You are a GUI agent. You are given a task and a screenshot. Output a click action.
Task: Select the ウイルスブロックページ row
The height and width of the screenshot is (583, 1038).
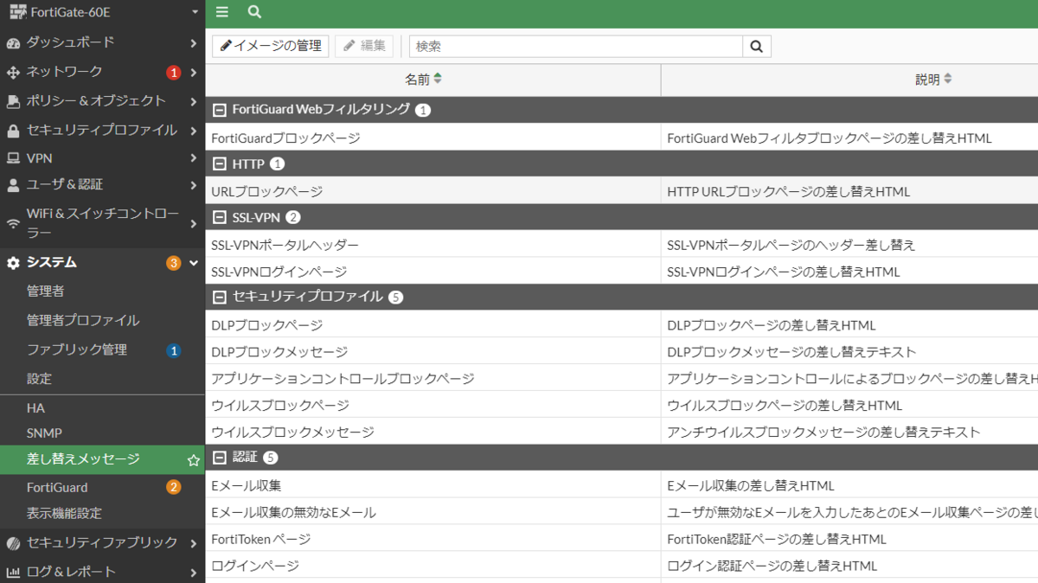(621, 405)
